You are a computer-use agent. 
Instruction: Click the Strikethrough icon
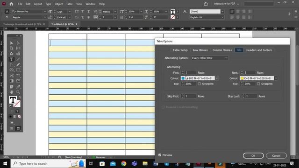pos(89,17)
